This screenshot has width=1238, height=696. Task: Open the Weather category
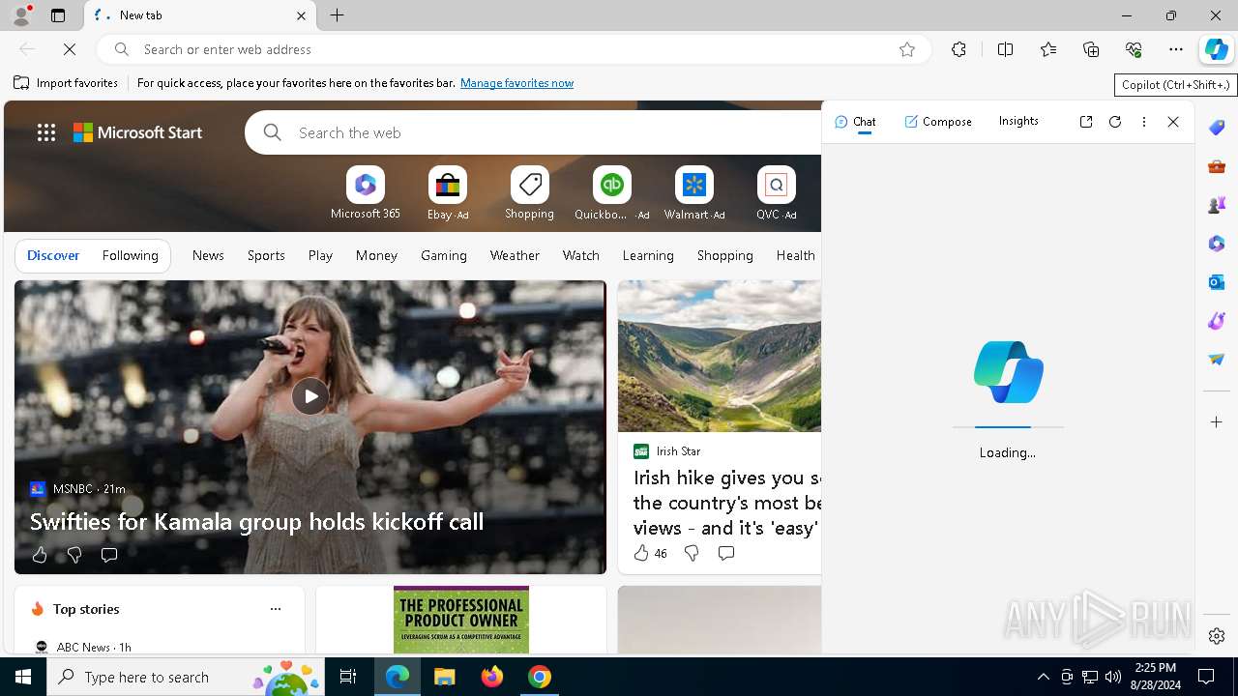pyautogui.click(x=515, y=255)
